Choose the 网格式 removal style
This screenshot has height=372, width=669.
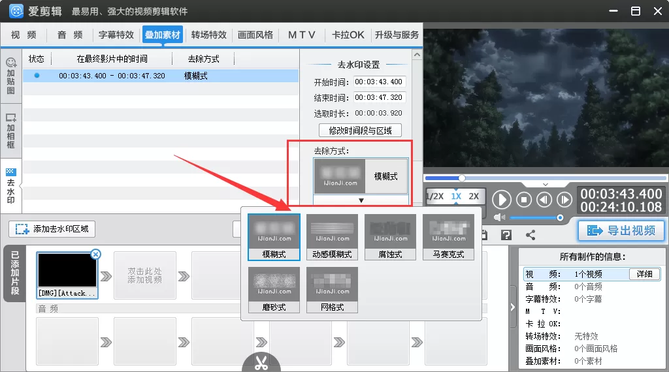click(x=332, y=290)
